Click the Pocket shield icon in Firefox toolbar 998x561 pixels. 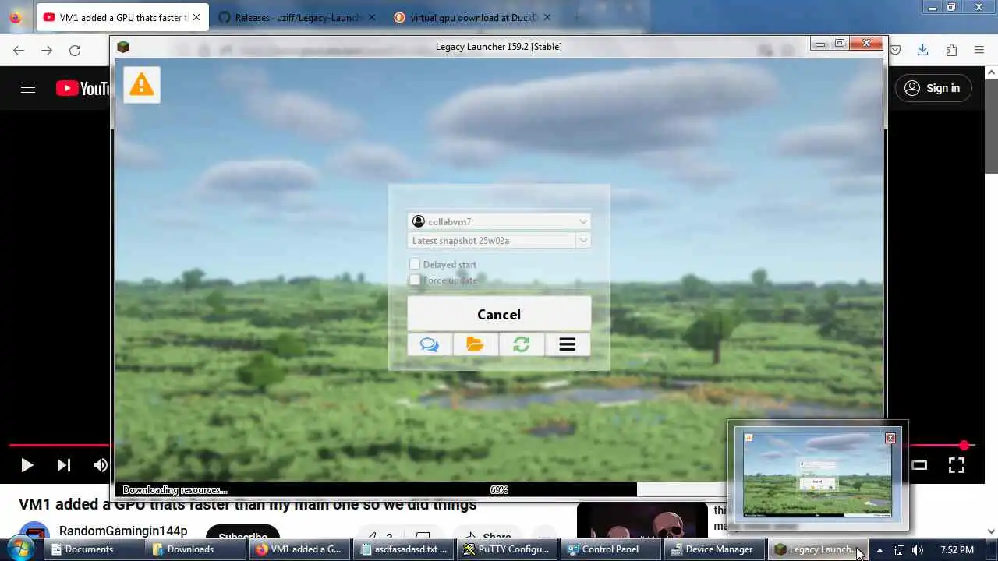(895, 50)
